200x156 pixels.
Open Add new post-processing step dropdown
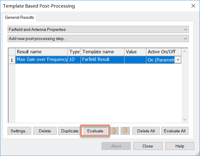(98, 38)
